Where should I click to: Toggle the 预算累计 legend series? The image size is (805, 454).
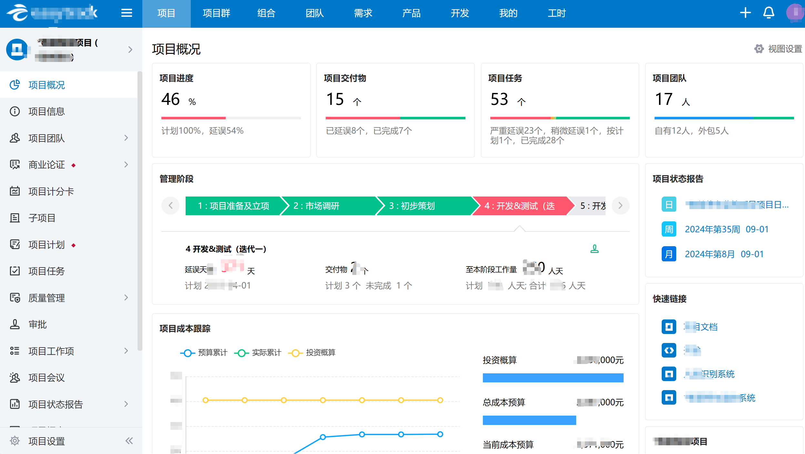pos(204,353)
